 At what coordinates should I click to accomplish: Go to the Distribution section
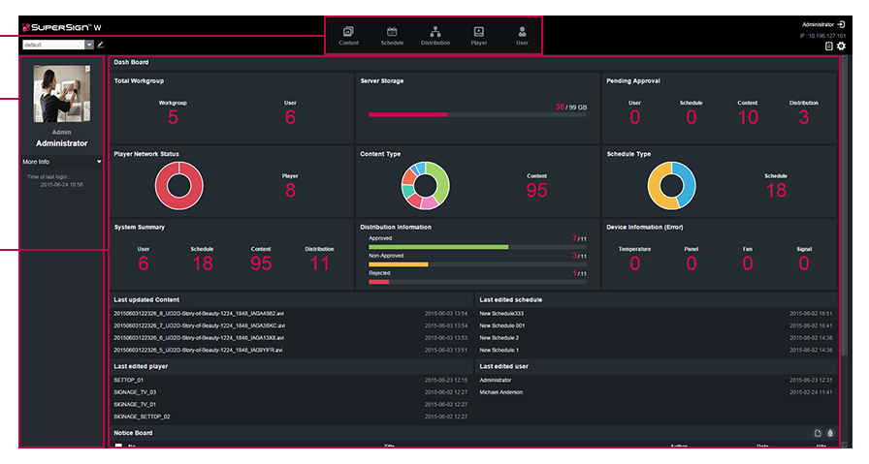coord(435,33)
